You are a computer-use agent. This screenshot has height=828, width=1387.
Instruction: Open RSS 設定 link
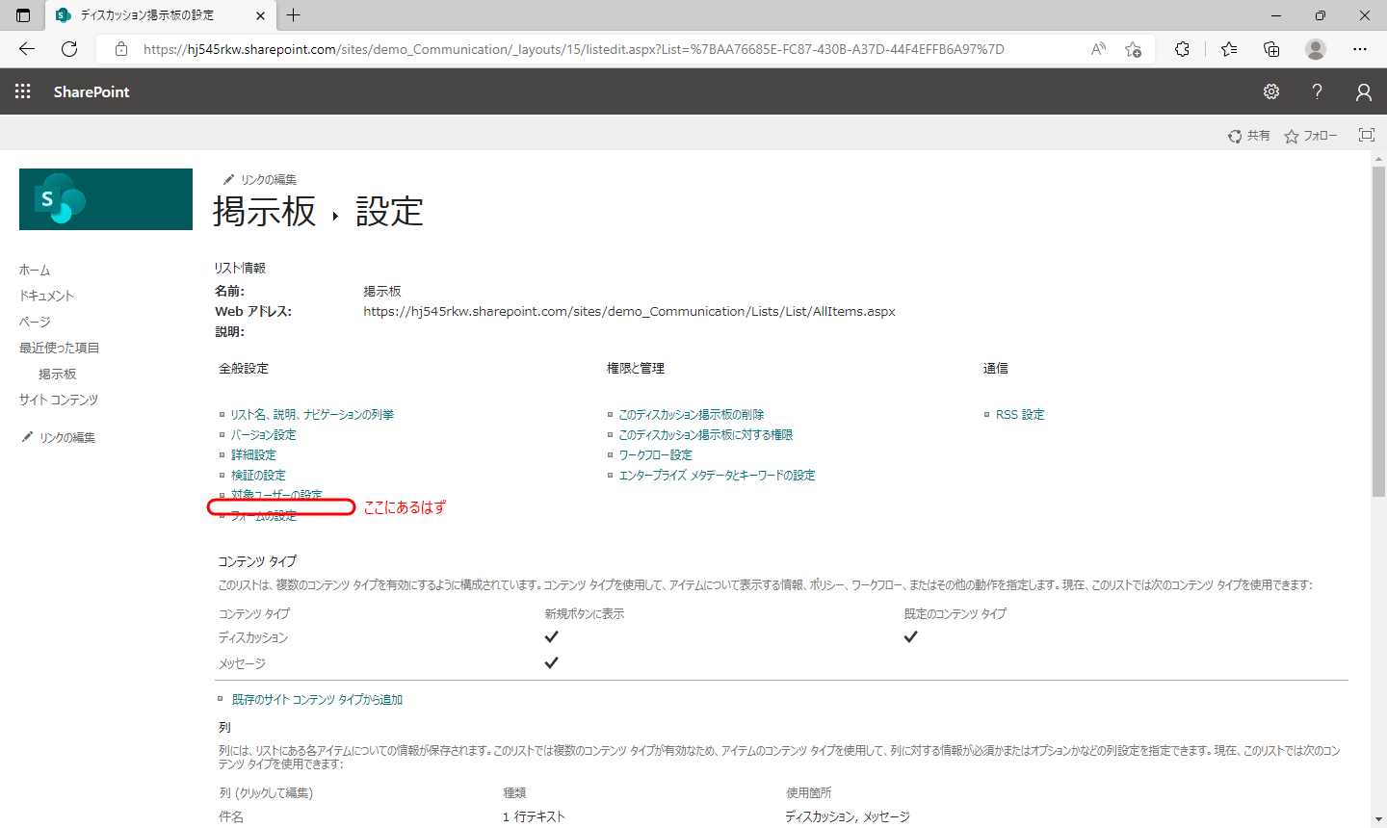[1020, 415]
